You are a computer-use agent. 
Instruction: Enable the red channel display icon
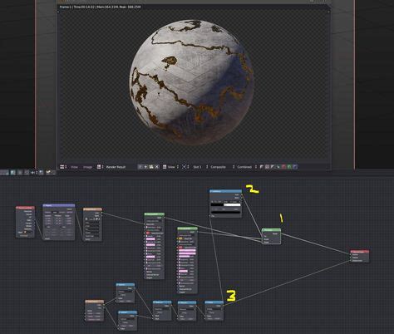tap(283, 167)
